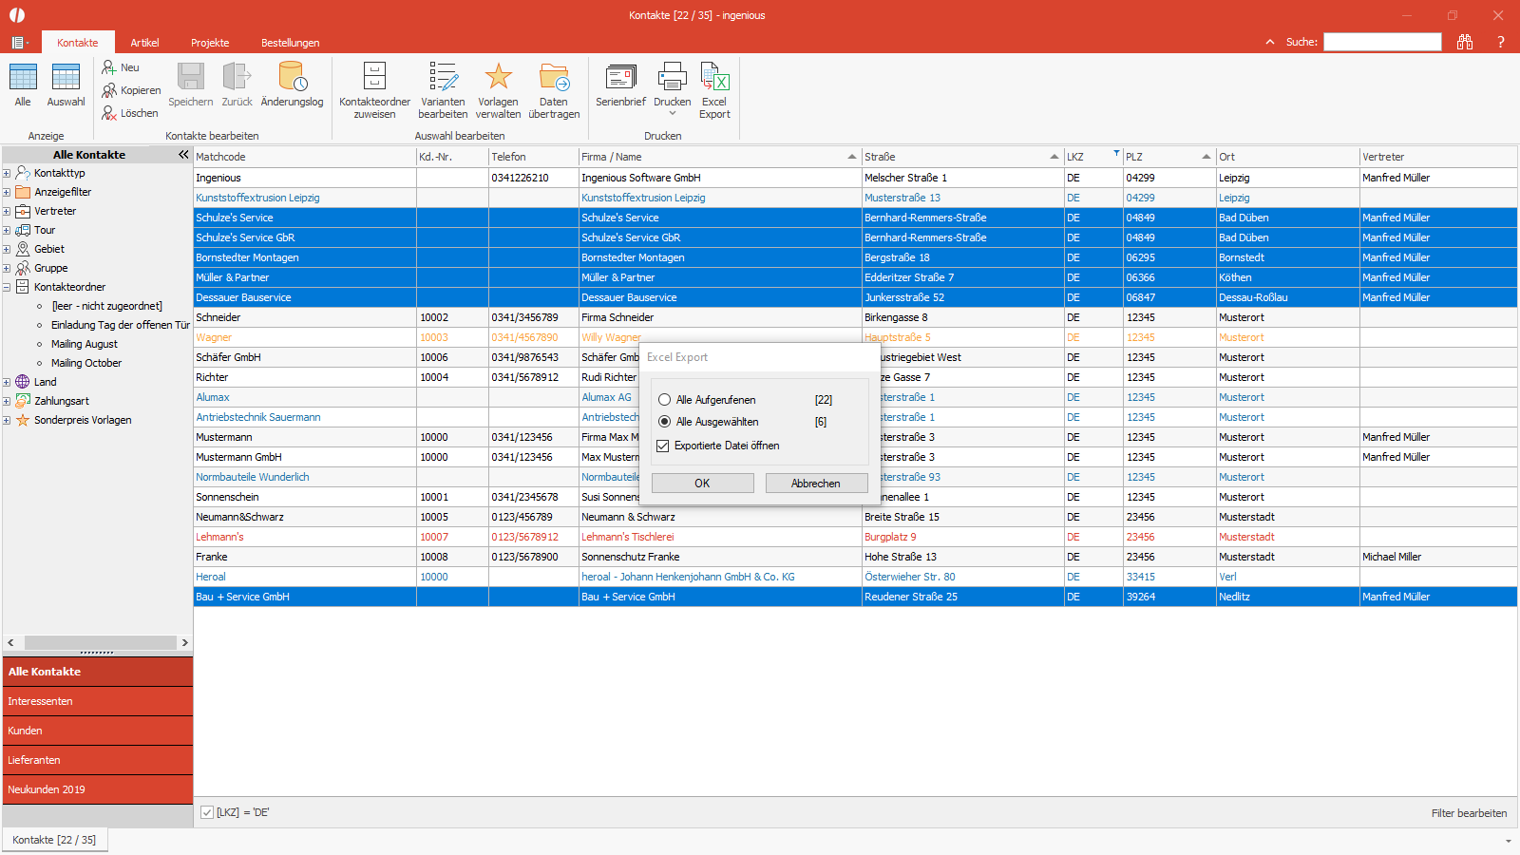1520x855 pixels.
Task: Select Kontakttyp tree node
Action: (x=59, y=173)
